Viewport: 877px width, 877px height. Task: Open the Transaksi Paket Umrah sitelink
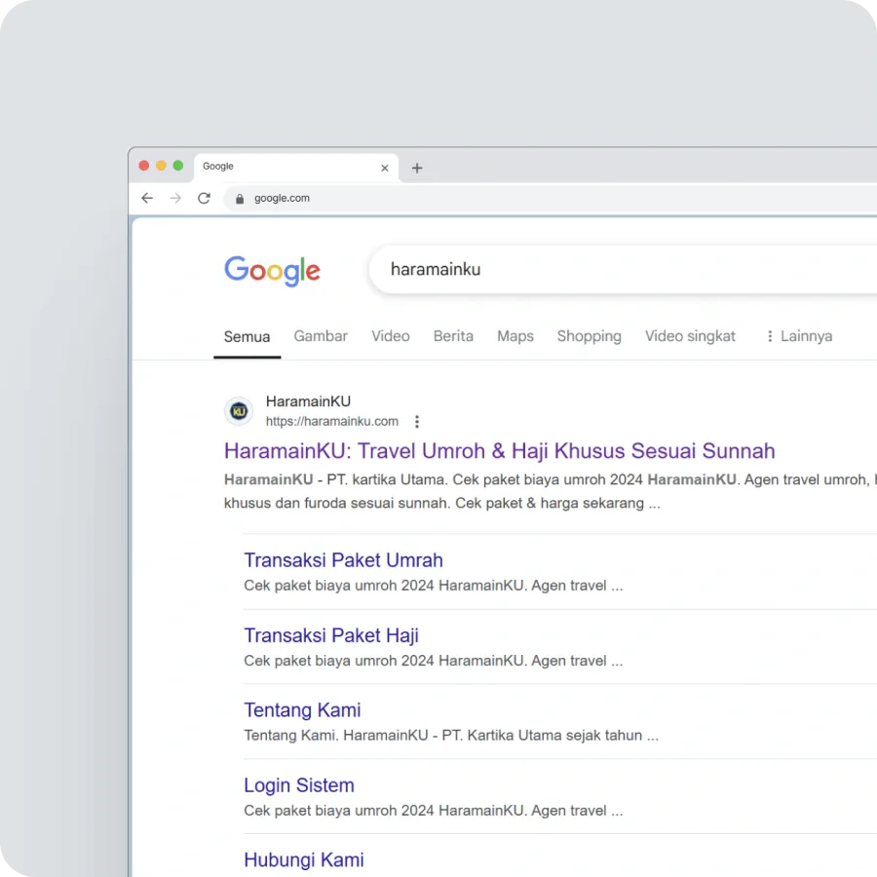343,560
